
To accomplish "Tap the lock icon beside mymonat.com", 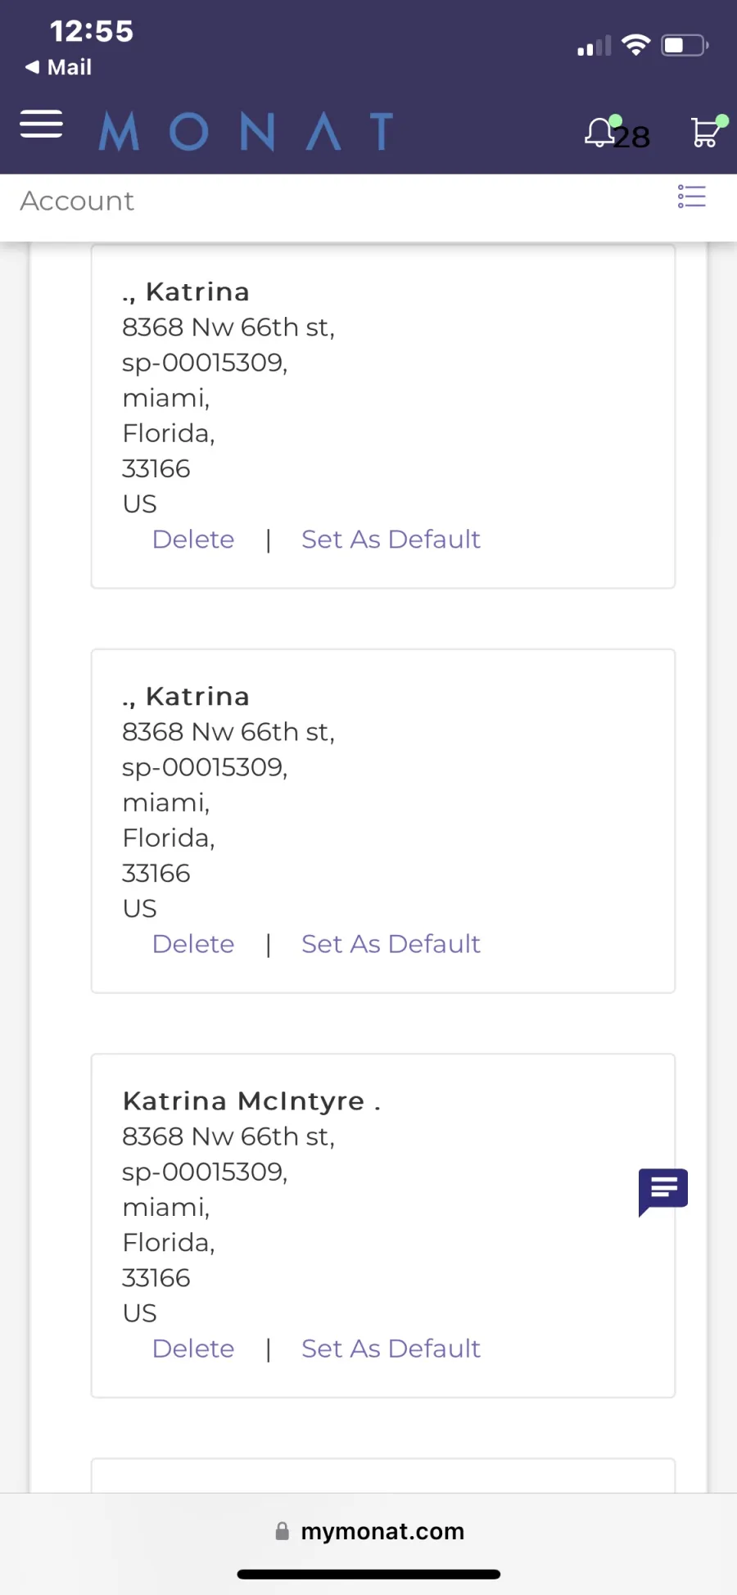I will (x=283, y=1531).
